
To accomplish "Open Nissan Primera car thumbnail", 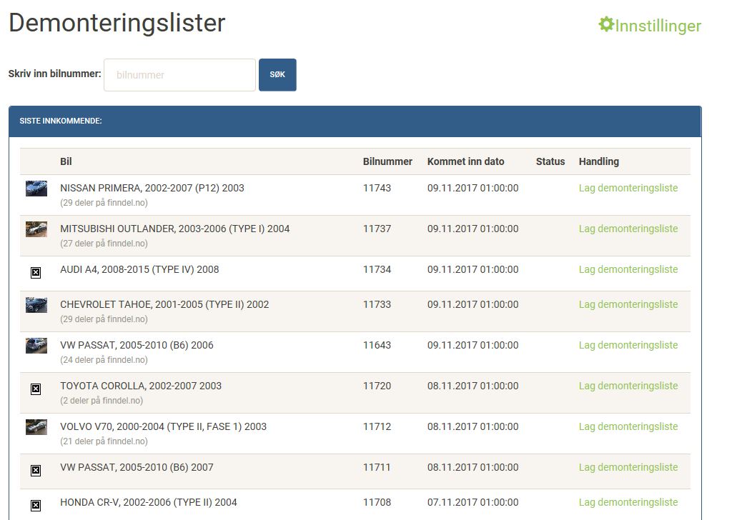I will coord(36,189).
